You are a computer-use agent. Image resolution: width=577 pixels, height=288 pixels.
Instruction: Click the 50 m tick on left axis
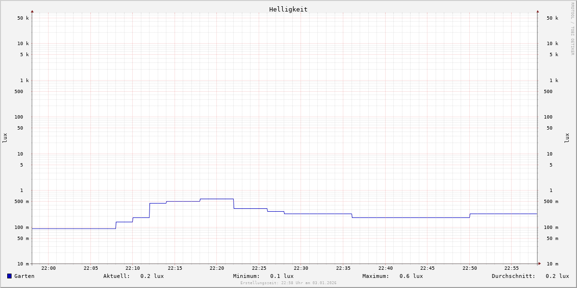[23, 239]
